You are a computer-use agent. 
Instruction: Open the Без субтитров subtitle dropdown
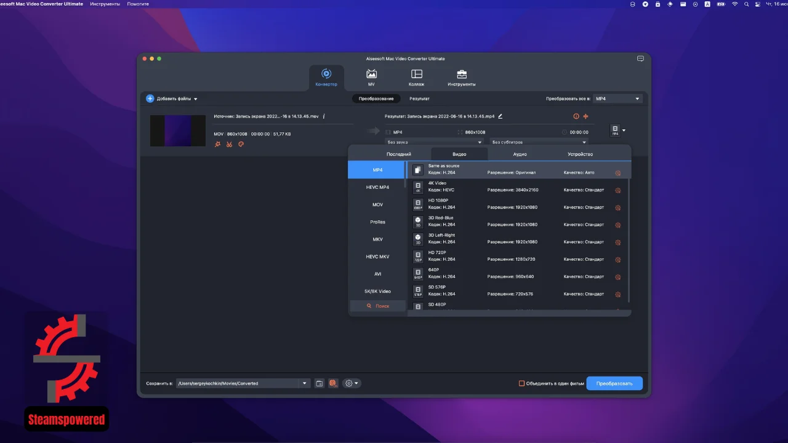(x=539, y=142)
